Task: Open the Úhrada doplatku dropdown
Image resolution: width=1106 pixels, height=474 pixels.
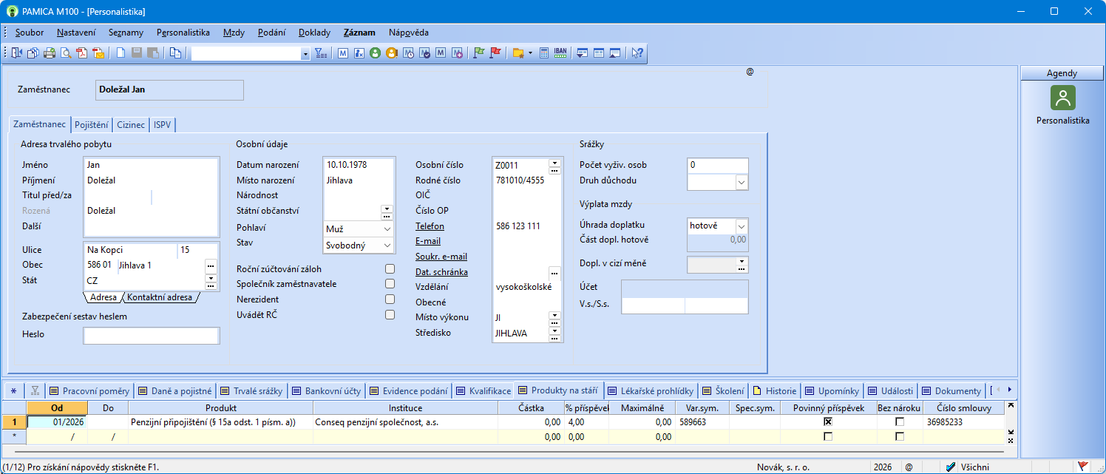Action: pos(742,226)
